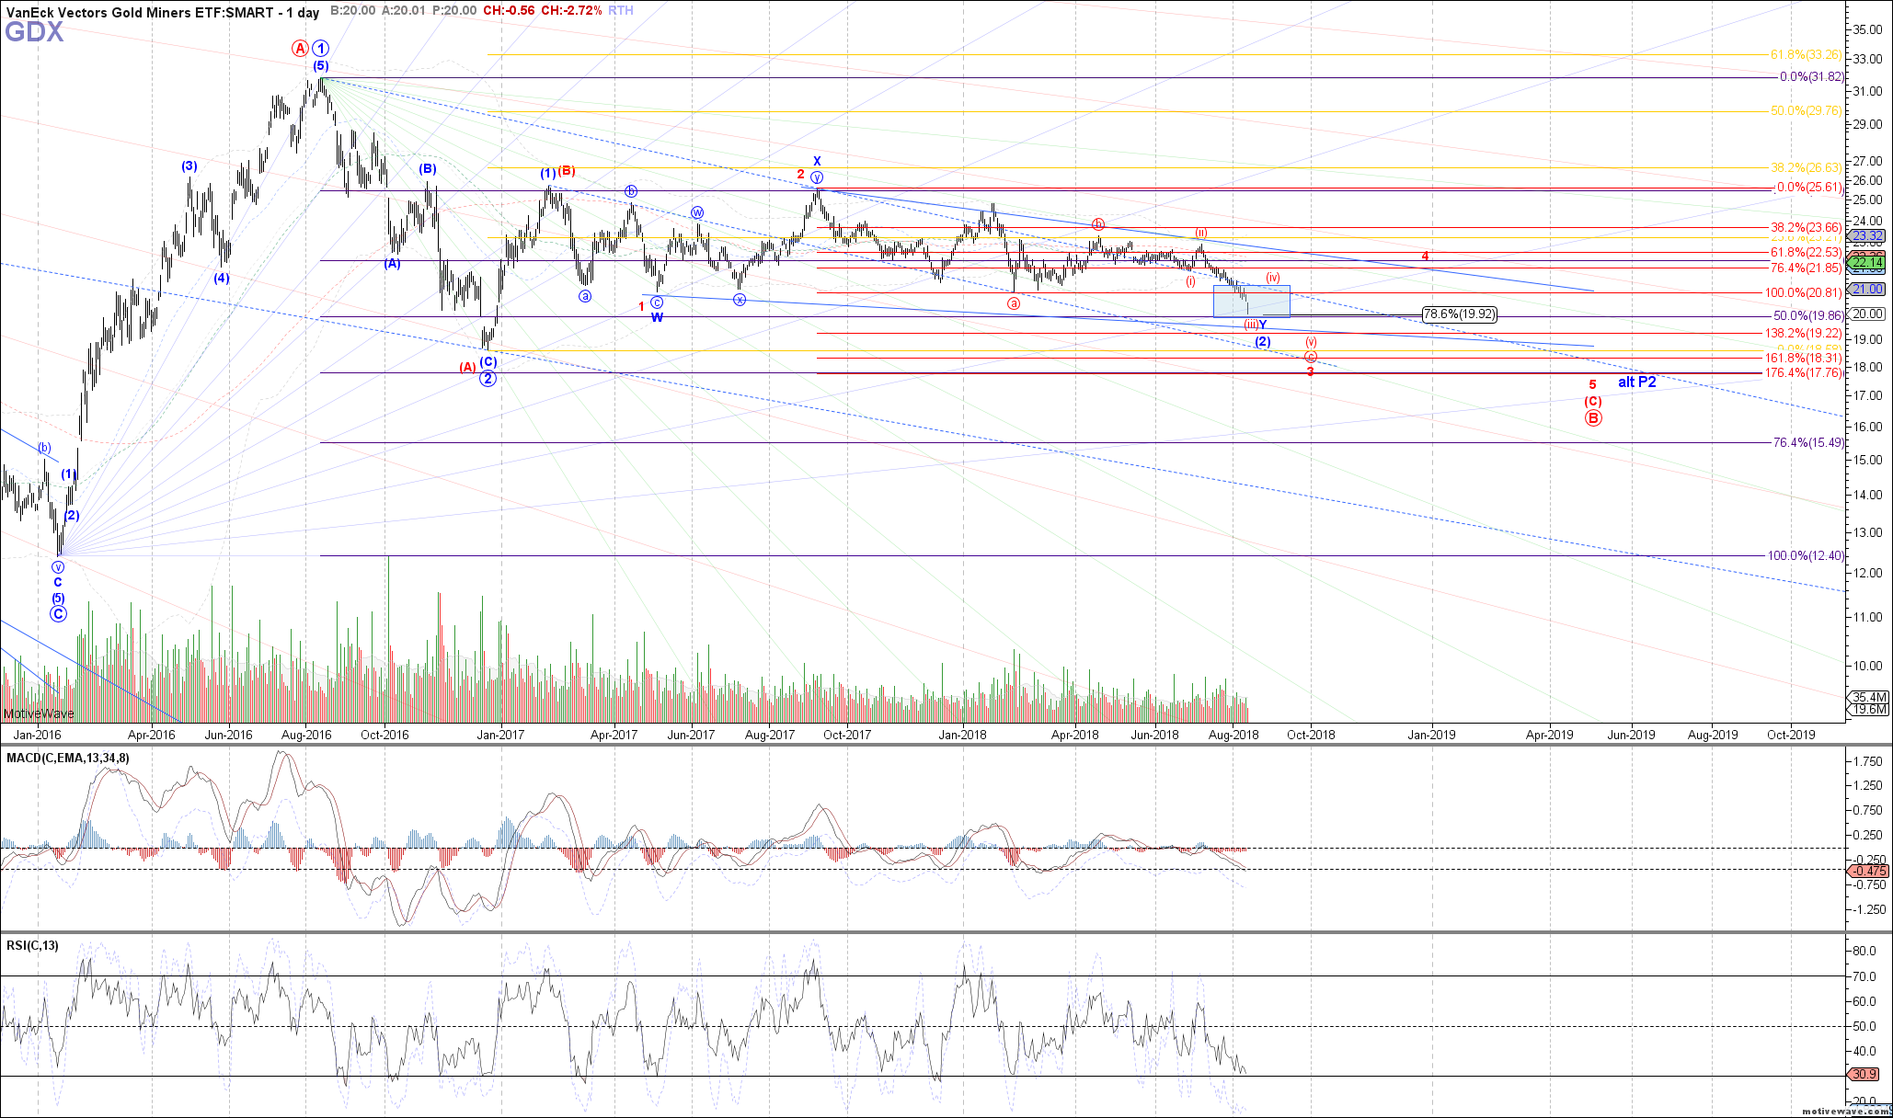Click the red -0.475 MACD value tag
Image resolution: width=1893 pixels, height=1118 pixels.
[1869, 871]
